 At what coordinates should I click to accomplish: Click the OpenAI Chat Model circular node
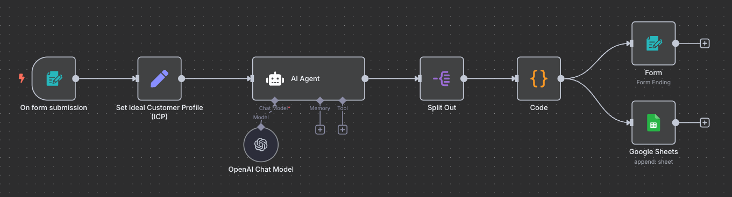(261, 144)
